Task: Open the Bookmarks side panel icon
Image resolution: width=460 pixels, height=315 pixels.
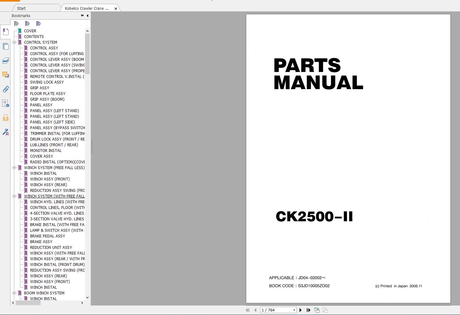Action: click(x=6, y=32)
